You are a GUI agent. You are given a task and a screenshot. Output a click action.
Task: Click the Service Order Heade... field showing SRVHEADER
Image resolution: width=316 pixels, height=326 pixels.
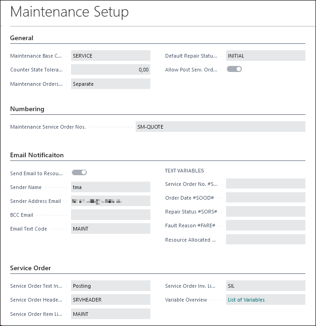pyautogui.click(x=110, y=299)
